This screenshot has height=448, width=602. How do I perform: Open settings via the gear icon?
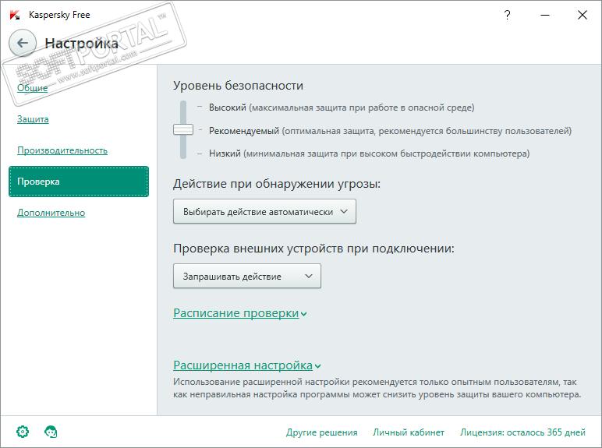pyautogui.click(x=23, y=432)
